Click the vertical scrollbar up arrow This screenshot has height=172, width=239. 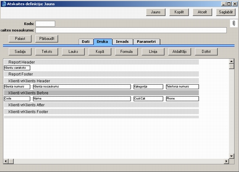point(231,61)
